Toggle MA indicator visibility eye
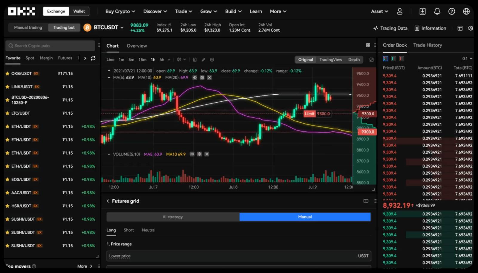Image resolution: width=478 pixels, height=273 pixels. coord(194,78)
